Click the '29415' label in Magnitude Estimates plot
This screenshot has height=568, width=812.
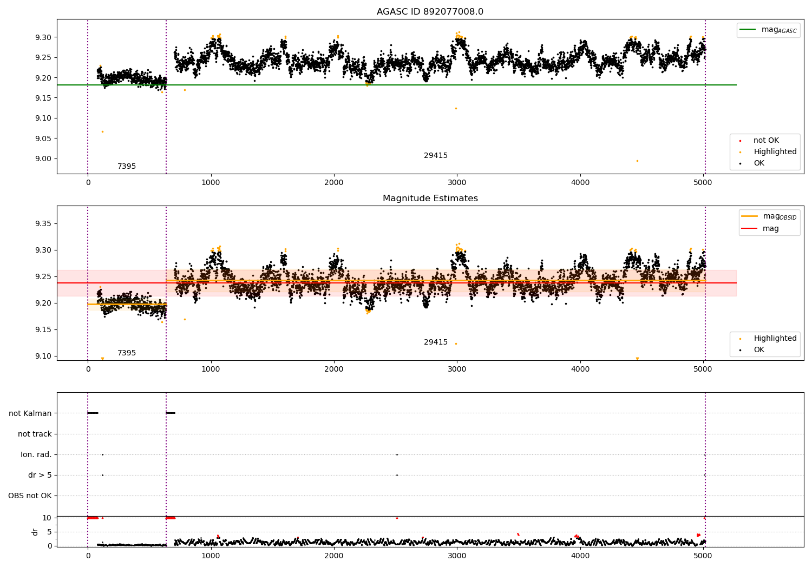[436, 342]
